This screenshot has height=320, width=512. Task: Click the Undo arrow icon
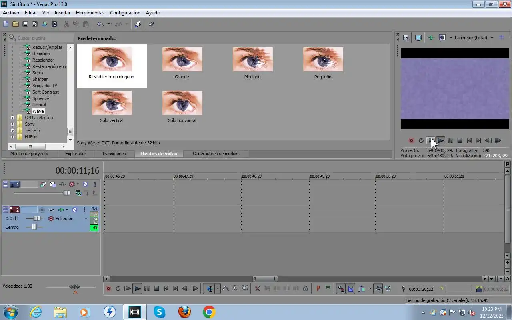[x=100, y=24]
